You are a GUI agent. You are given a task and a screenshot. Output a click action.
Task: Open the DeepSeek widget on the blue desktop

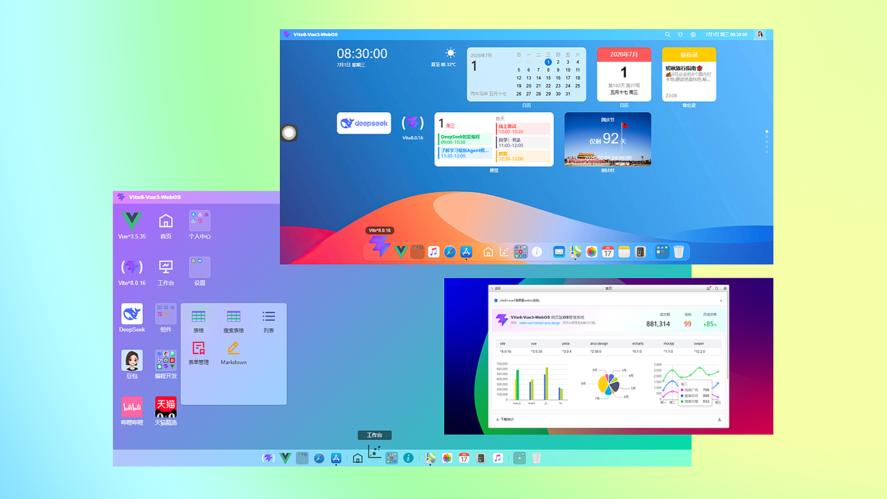pyautogui.click(x=364, y=123)
